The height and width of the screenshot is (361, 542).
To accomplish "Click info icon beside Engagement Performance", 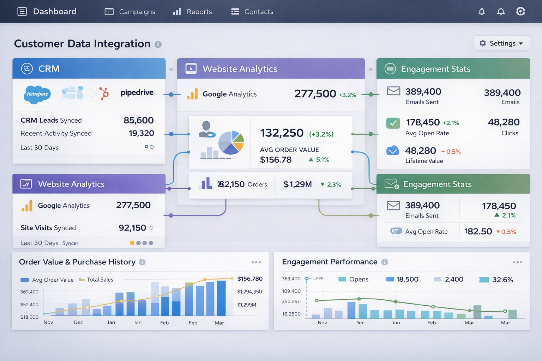I will coord(385,262).
